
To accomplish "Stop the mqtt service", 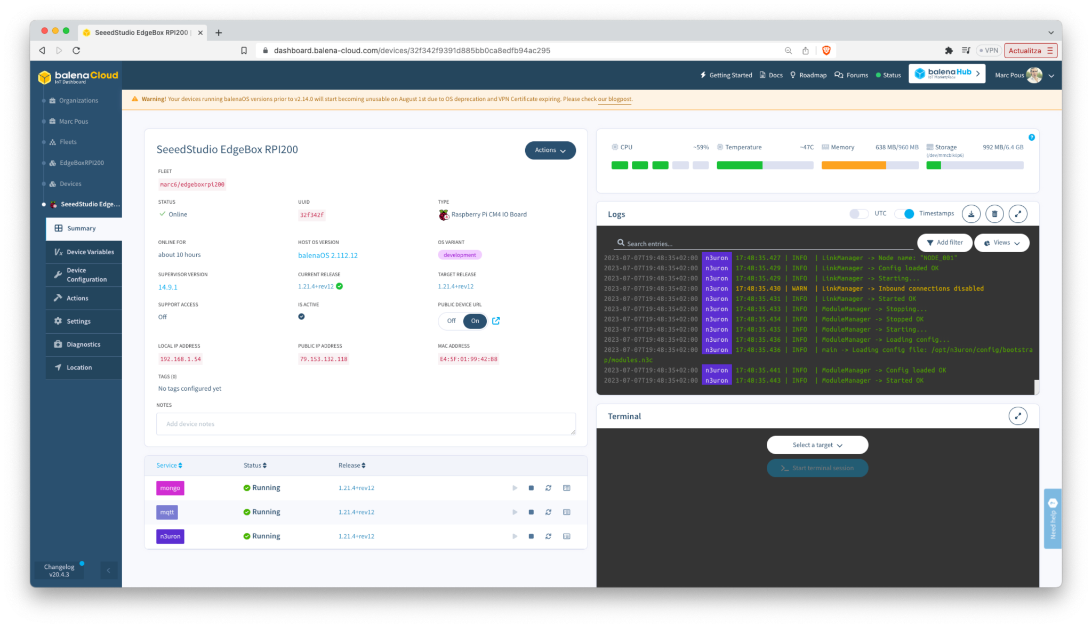I will (531, 512).
